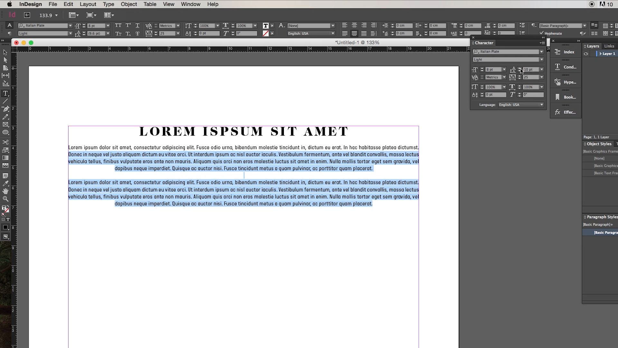Toggle visibility eye of Layer 1
The image size is (618, 348).
pyautogui.click(x=586, y=54)
